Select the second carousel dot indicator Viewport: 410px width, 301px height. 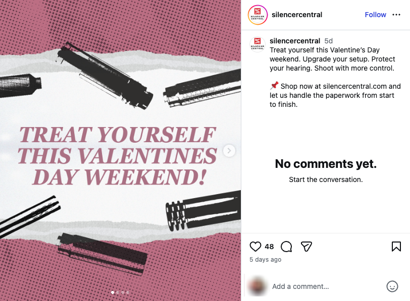pos(118,292)
